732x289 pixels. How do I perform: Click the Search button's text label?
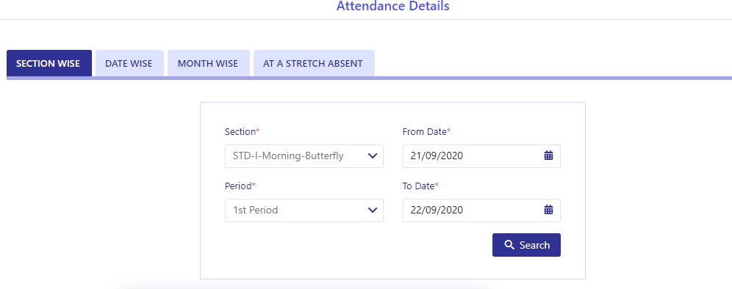[x=534, y=245]
